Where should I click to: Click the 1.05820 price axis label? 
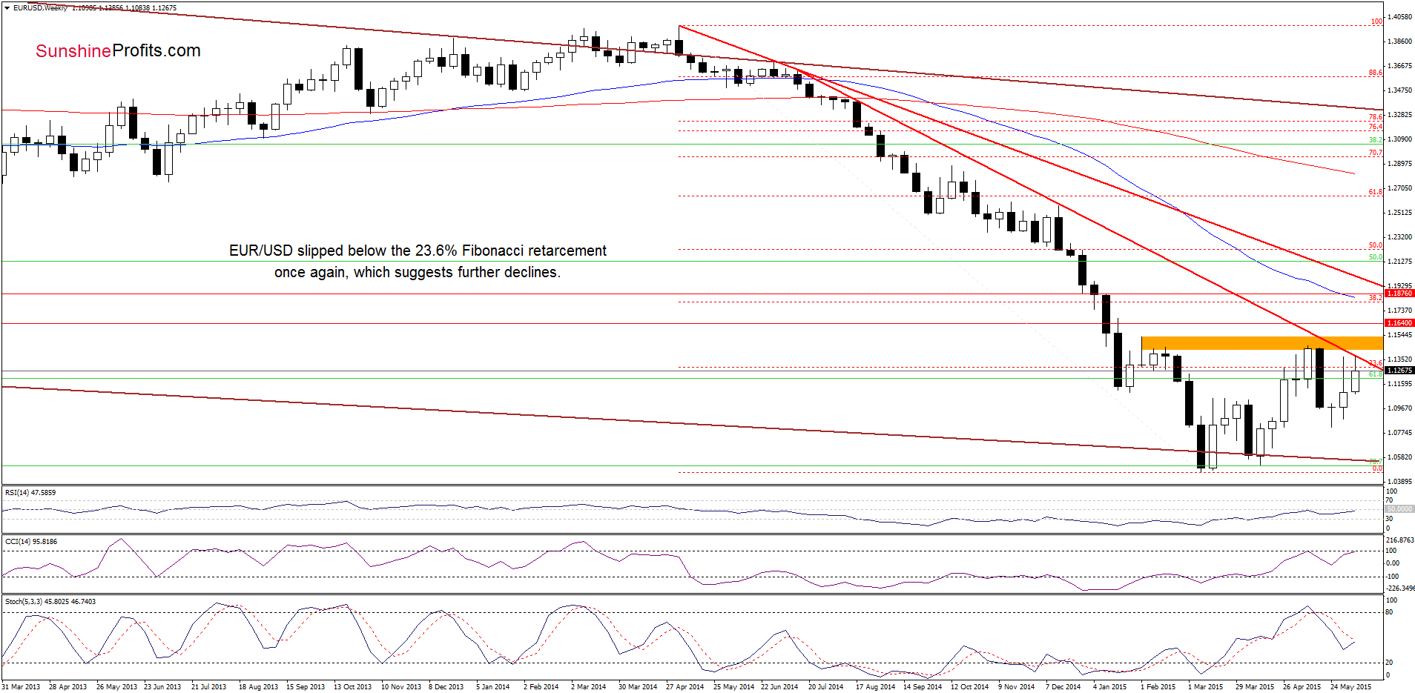click(x=1399, y=457)
